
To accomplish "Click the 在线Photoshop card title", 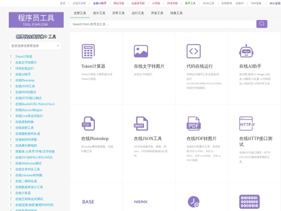I will tap(95, 138).
